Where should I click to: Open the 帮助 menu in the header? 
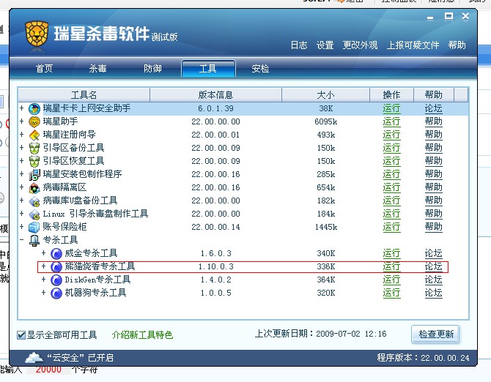tap(457, 45)
